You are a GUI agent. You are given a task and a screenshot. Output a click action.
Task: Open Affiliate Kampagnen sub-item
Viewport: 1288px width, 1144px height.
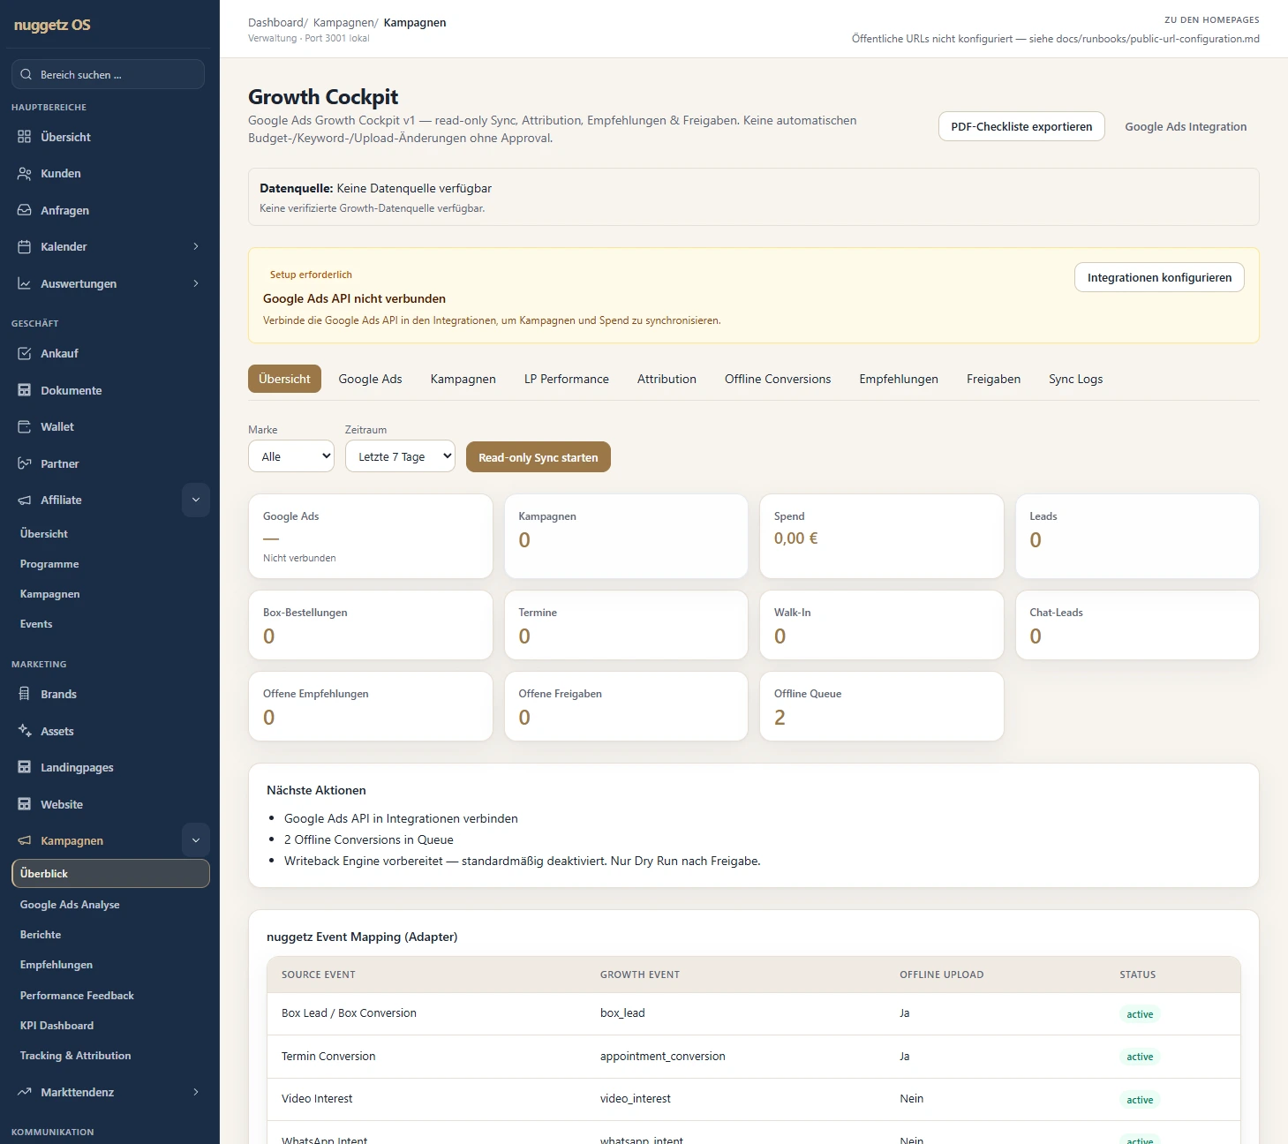tap(50, 594)
